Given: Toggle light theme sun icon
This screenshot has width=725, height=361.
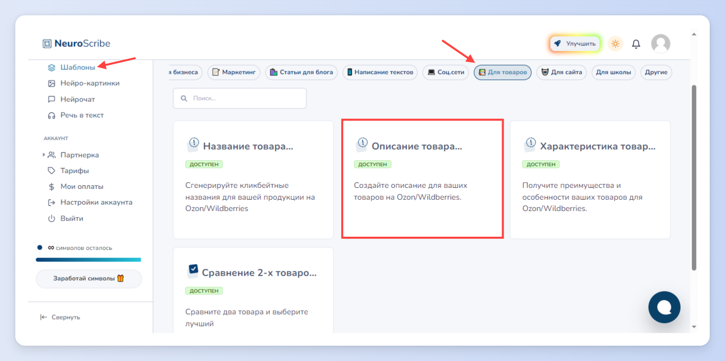Looking at the screenshot, I should click(x=615, y=43).
